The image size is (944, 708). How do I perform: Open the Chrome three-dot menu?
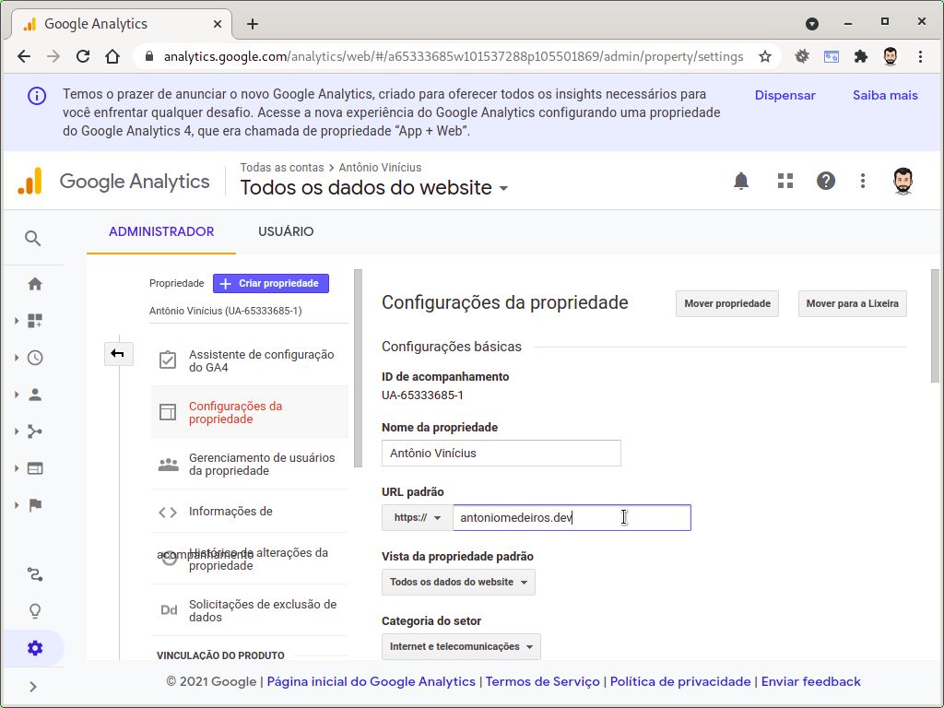[x=920, y=56]
